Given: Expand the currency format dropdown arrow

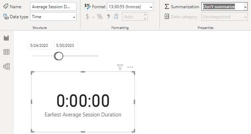Looking at the screenshot, I should click(x=93, y=17).
